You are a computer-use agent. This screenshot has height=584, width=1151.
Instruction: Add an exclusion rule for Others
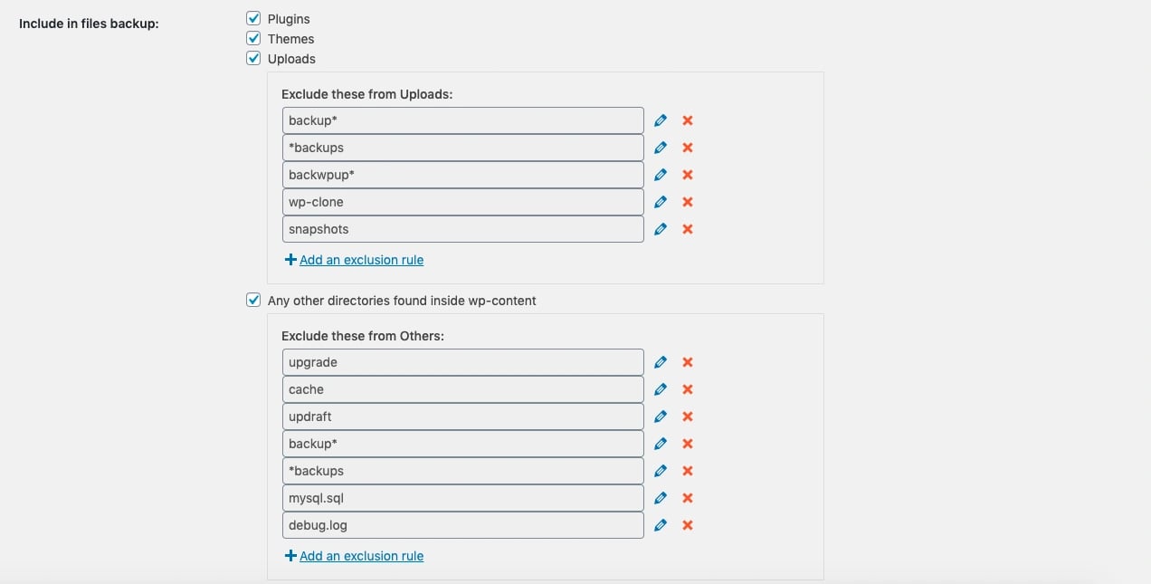(361, 556)
